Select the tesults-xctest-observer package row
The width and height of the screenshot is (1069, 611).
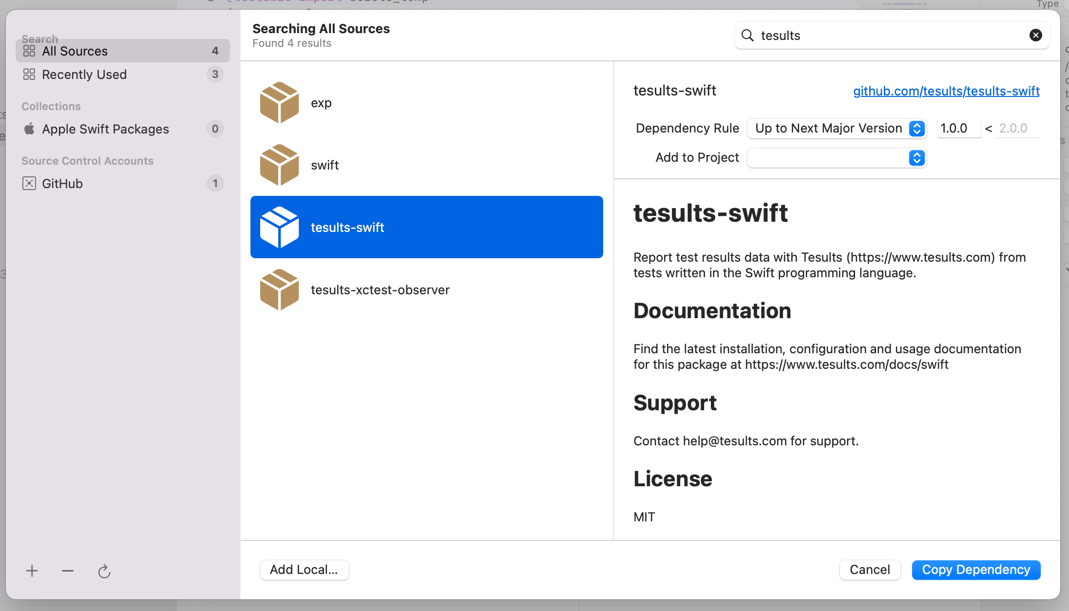coord(427,289)
